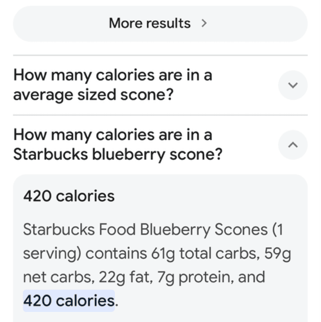Open "How many calories are in a average sized scone?"
The image size is (321, 322).
[x=112, y=85]
